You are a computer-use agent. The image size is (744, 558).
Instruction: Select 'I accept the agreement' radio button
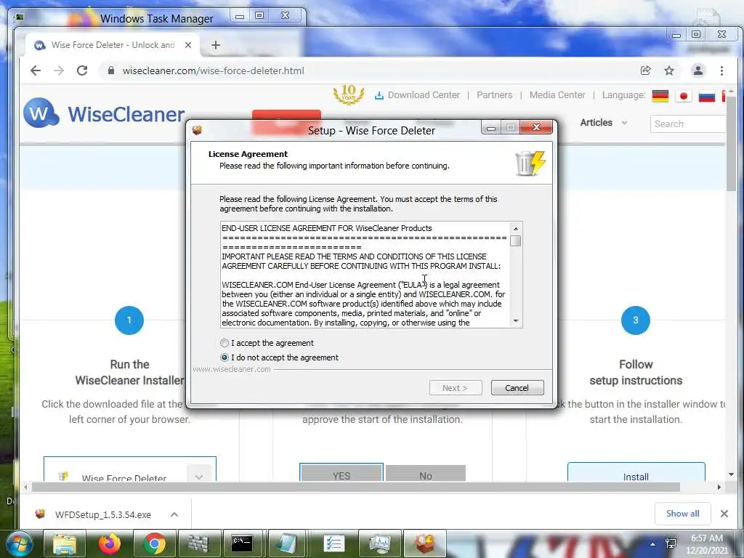point(225,343)
